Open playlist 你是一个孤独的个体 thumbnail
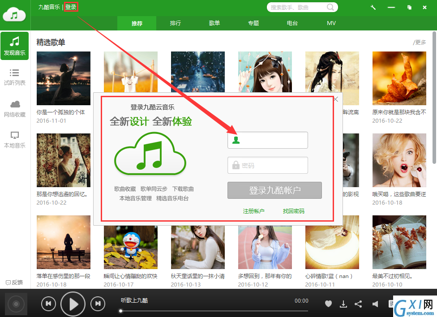 pos(64,78)
